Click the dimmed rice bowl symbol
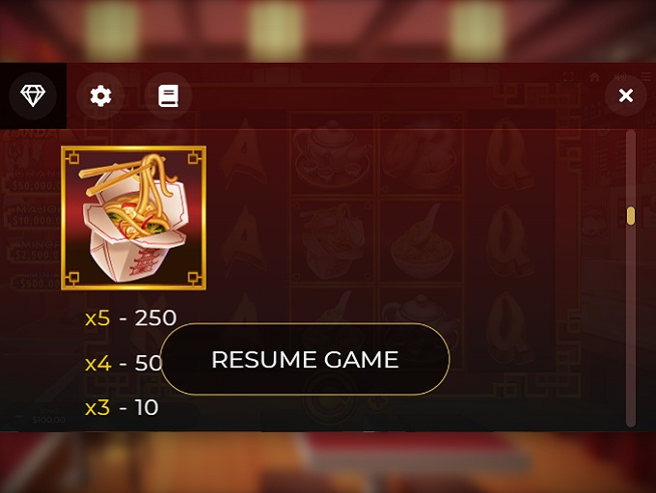The image size is (656, 493). 422,243
